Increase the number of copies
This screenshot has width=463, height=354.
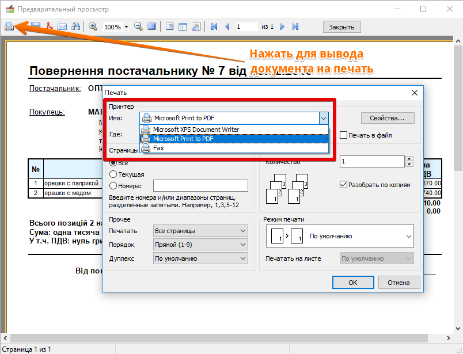click(x=409, y=158)
